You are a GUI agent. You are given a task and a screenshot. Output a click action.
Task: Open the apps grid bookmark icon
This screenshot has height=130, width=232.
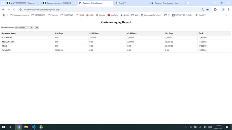4,15
